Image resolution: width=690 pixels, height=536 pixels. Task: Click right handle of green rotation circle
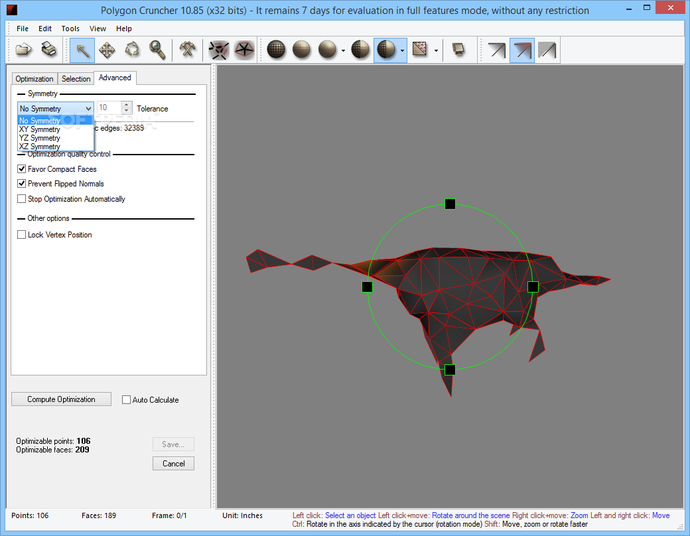(533, 287)
